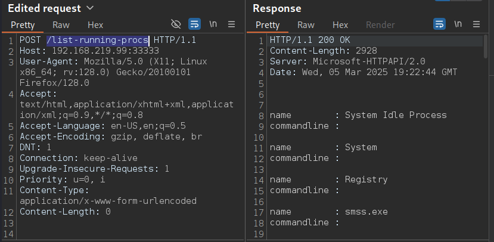Screen dimensions: 494x242
Task: Click the Content-Length: 0 request line
Action: (x=65, y=212)
